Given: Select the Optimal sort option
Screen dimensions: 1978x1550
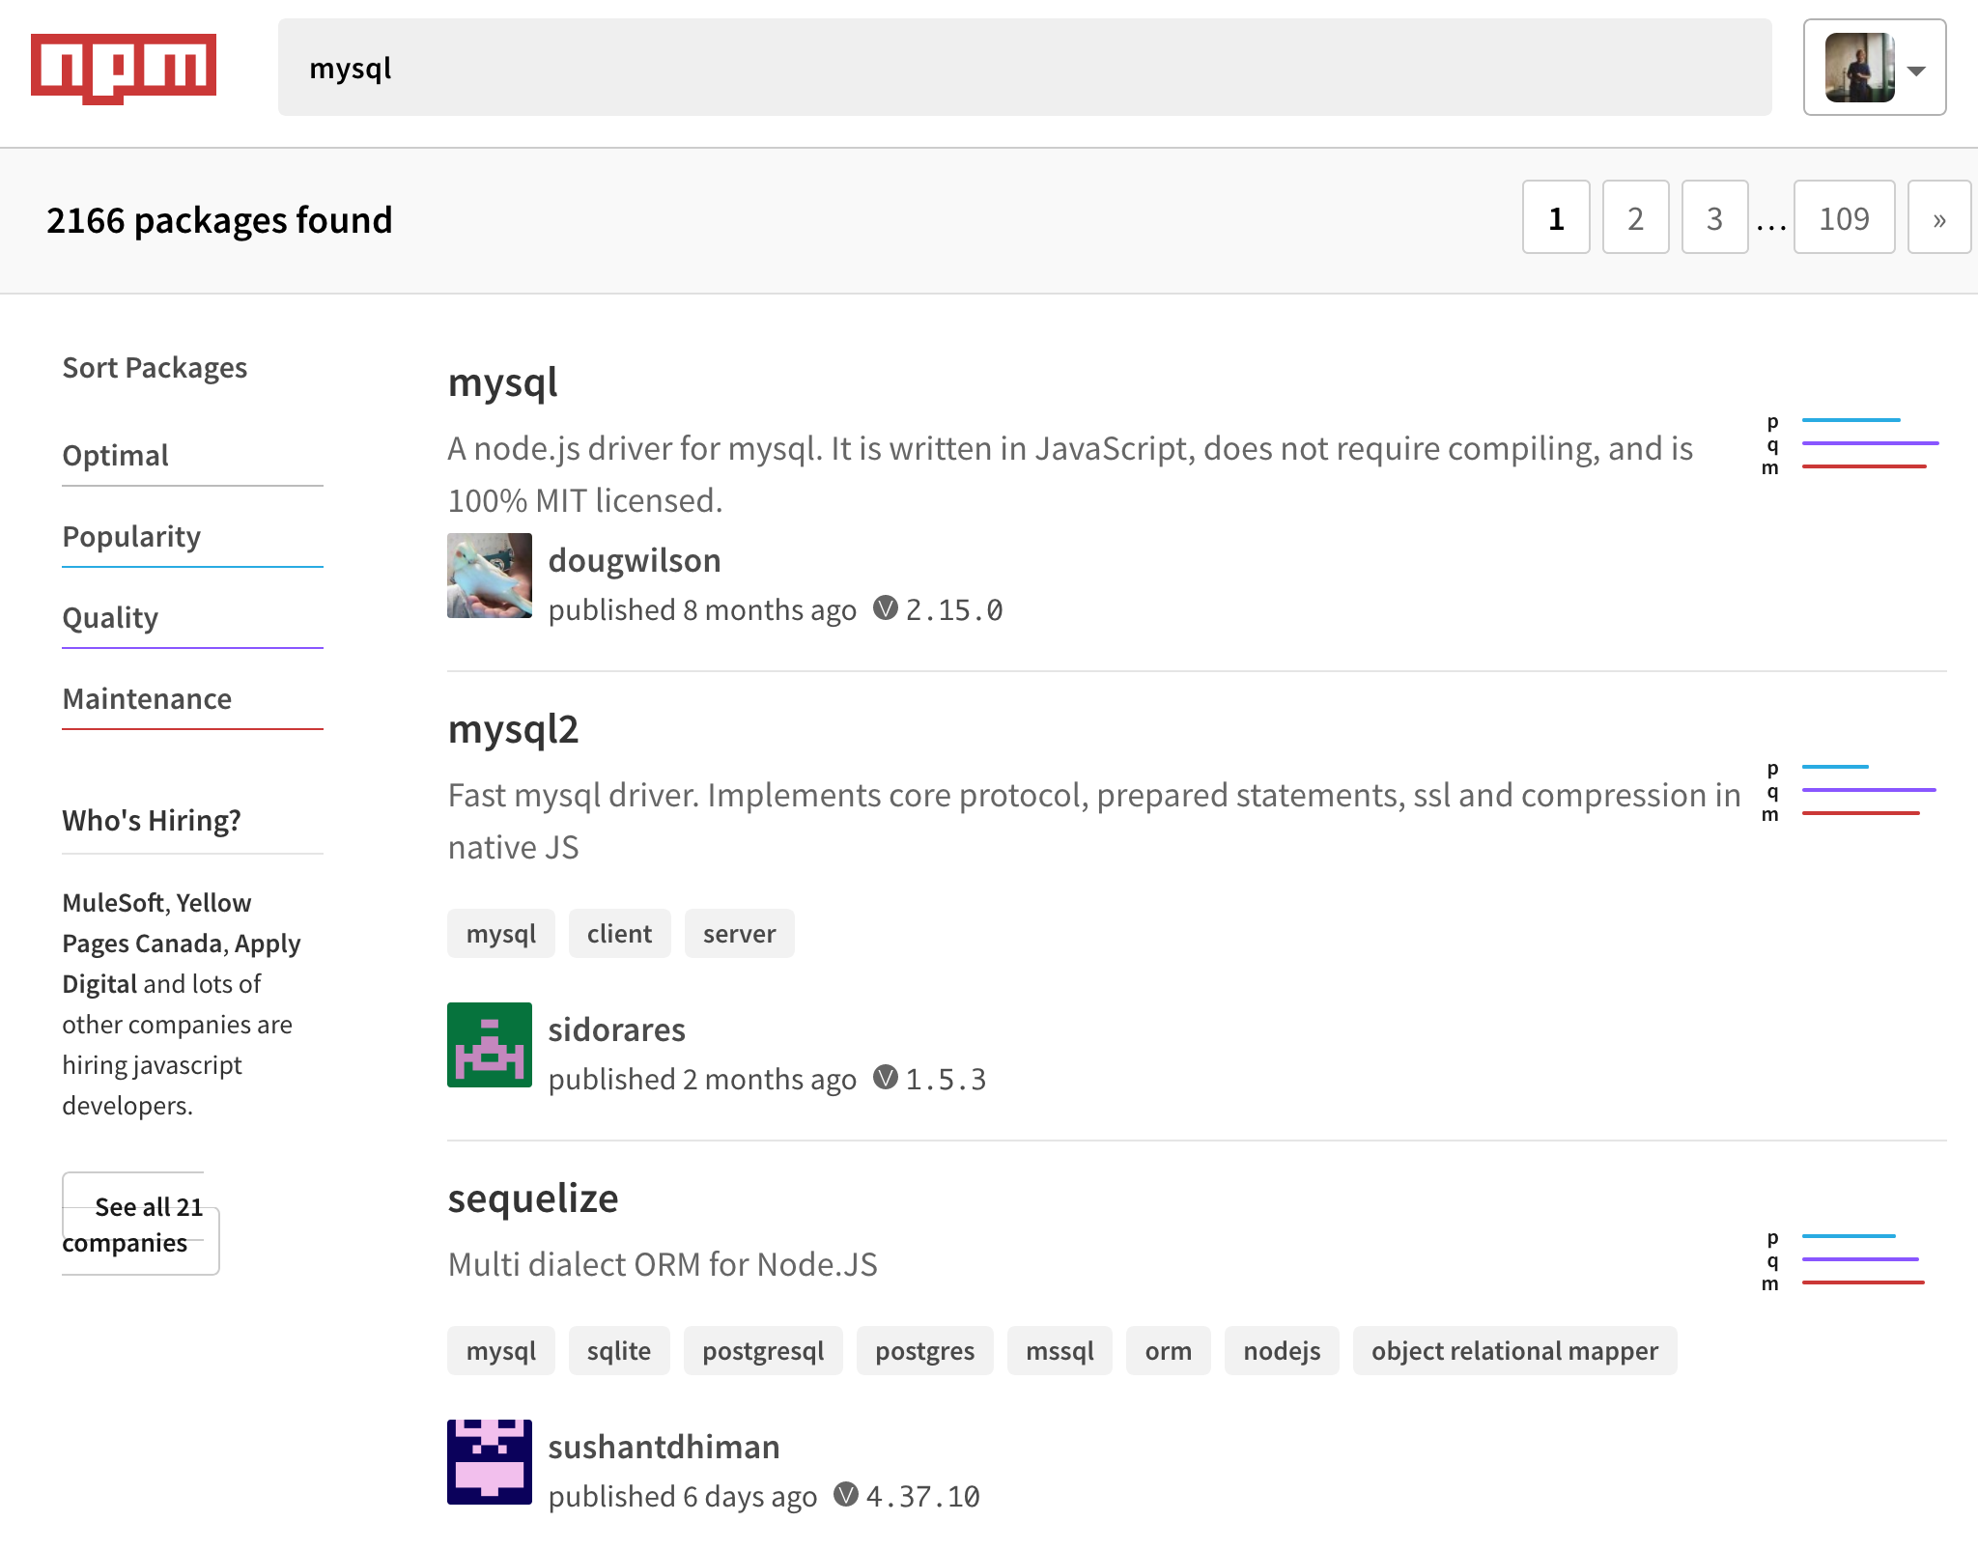Looking at the screenshot, I should (114, 455).
